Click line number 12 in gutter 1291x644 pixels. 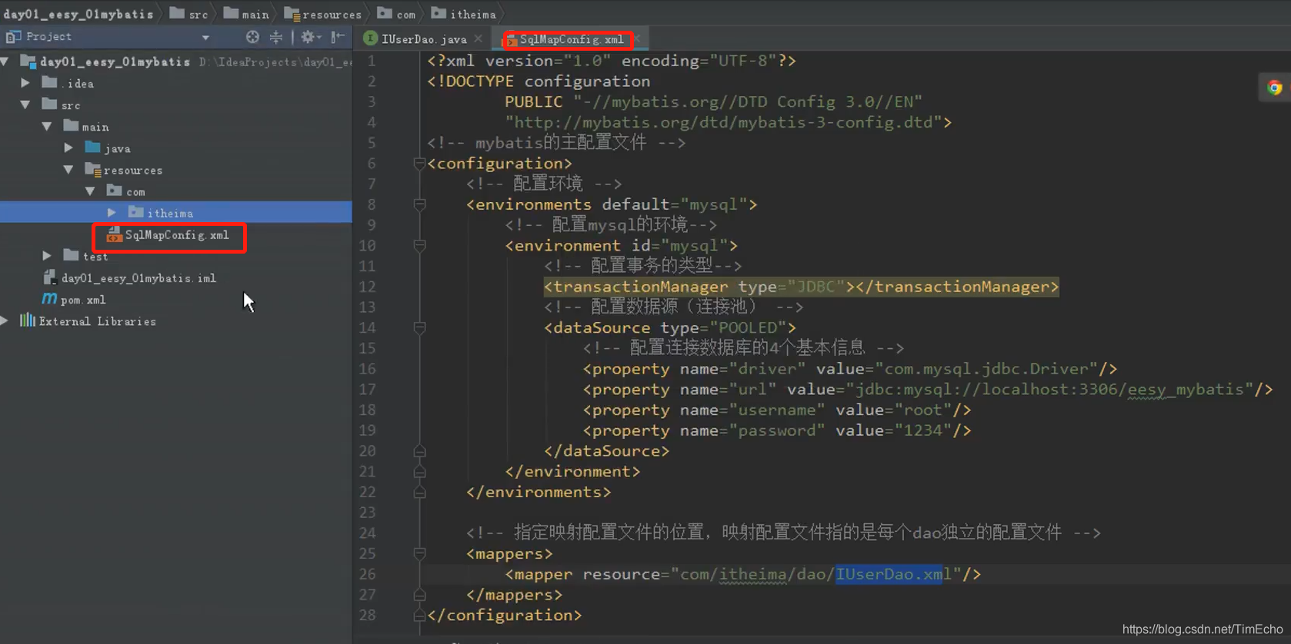tap(368, 287)
